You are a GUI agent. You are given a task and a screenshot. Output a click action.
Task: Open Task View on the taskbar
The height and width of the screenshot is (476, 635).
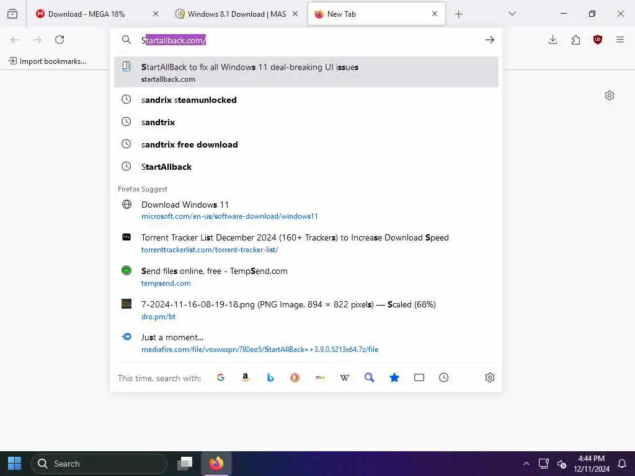(185, 464)
